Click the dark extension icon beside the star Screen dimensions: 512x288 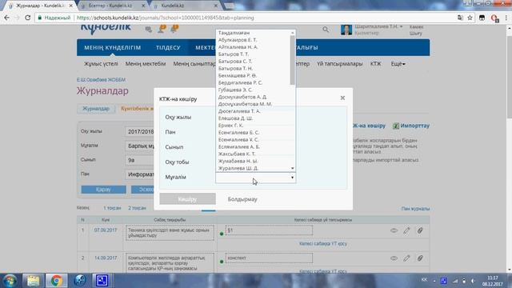point(482,18)
